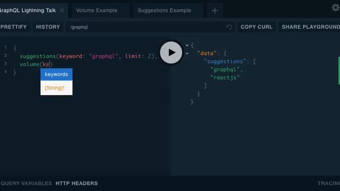This screenshot has height=191, width=340.
Task: Close the GraphQL Lightning Talk tab
Action: [x=62, y=11]
